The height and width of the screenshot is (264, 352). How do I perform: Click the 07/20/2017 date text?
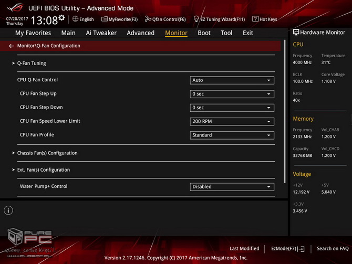[x=17, y=18]
